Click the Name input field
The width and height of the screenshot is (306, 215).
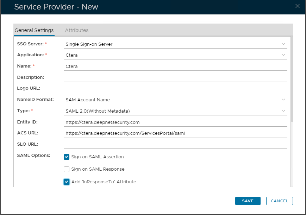[x=175, y=66]
